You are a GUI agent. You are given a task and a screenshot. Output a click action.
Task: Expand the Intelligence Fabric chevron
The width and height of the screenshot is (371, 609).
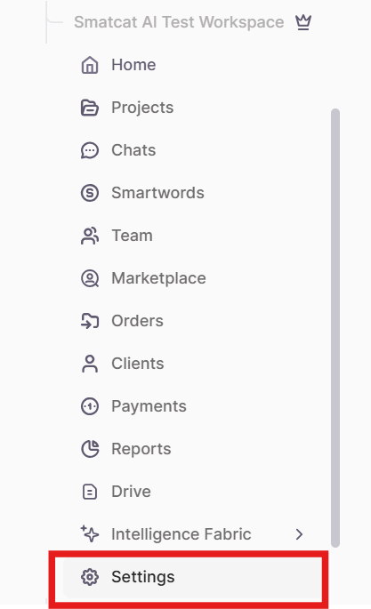(299, 534)
